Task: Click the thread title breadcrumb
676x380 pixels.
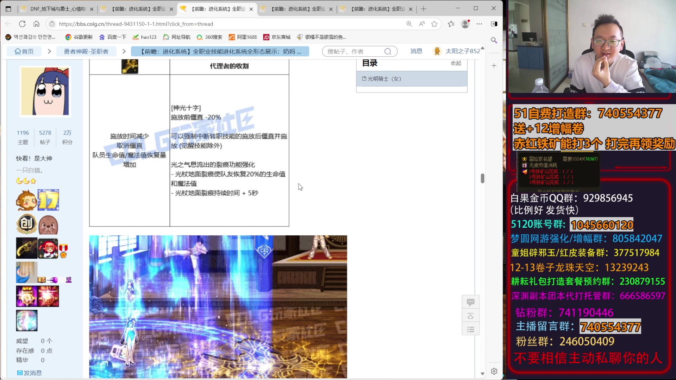Action: 220,51
